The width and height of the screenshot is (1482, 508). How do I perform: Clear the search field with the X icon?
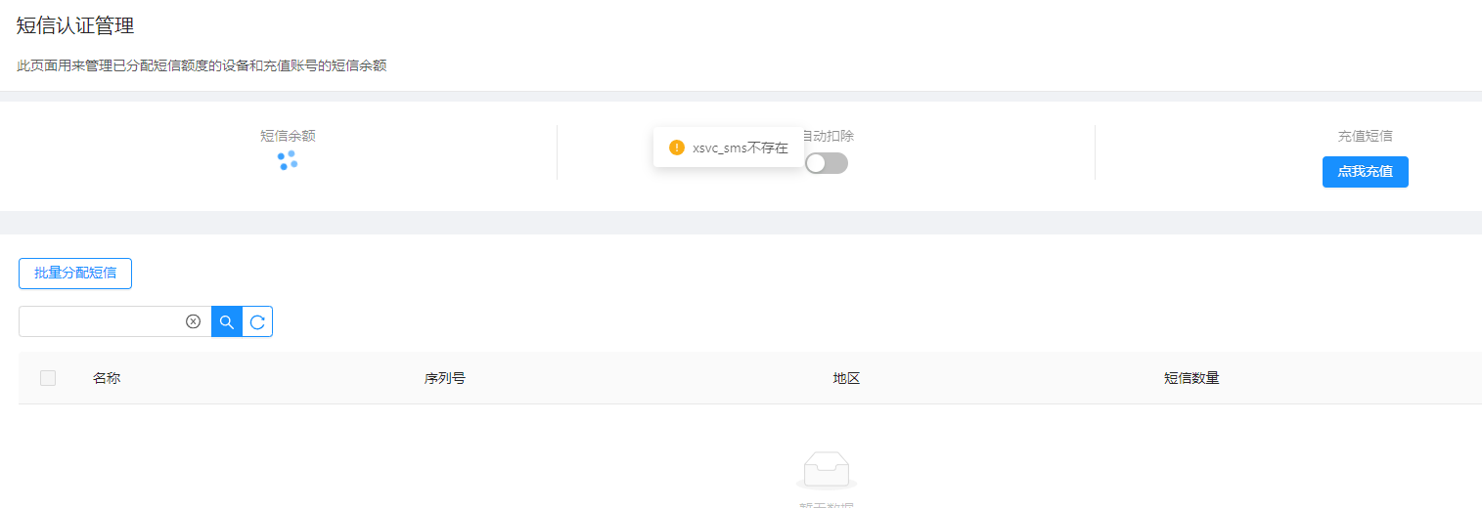(x=193, y=321)
